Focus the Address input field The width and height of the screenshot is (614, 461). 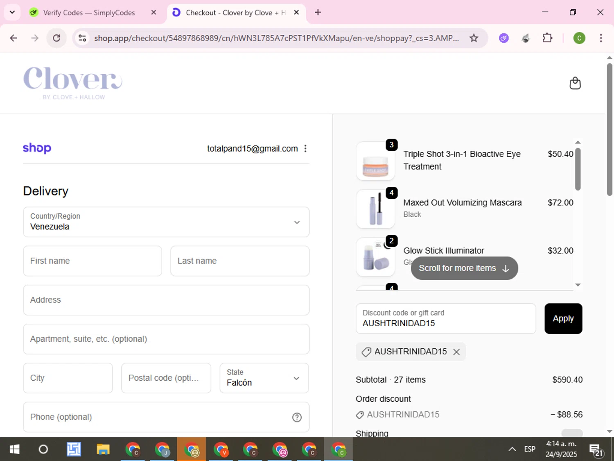tap(166, 300)
